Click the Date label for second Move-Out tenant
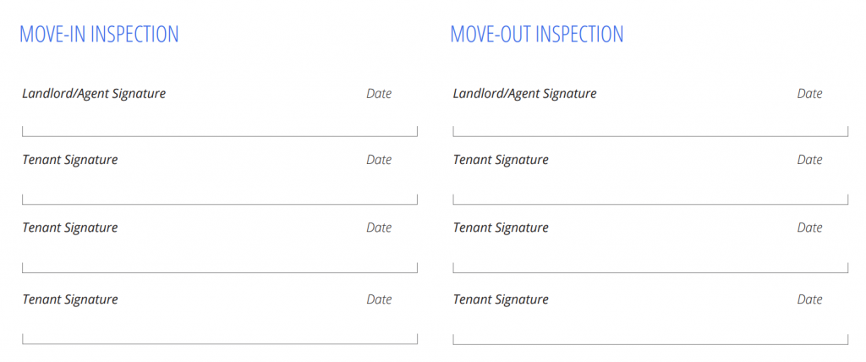This screenshot has width=866, height=362. coord(809,228)
